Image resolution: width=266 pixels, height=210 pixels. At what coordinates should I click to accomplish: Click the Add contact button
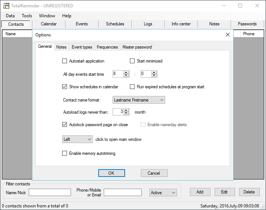click(200, 192)
